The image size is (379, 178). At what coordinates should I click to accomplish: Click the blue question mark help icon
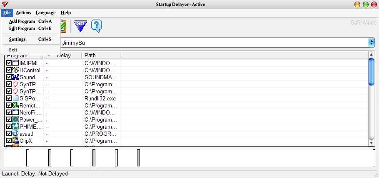(97, 26)
